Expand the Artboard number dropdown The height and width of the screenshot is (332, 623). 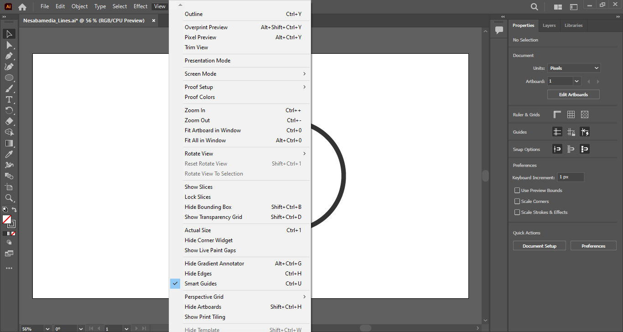click(x=577, y=81)
